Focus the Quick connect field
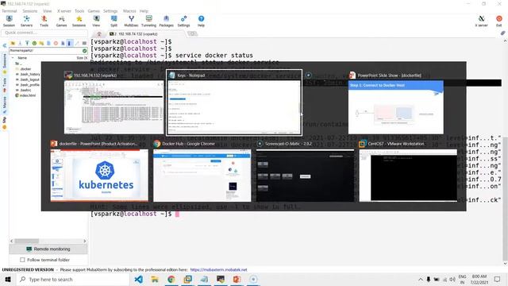This screenshot has height=286, width=508. 44,33
